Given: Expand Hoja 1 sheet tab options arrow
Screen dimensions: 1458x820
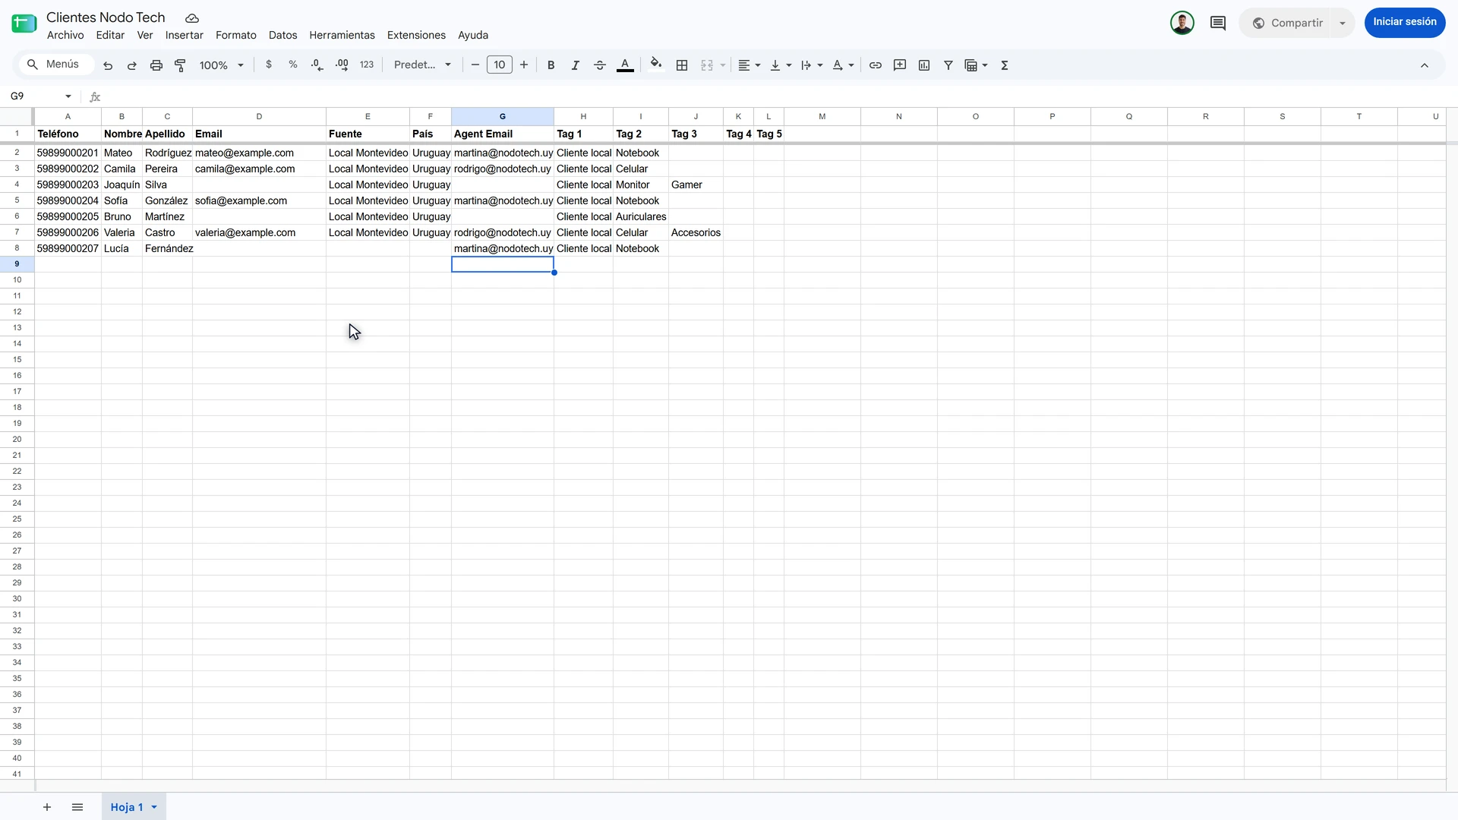Looking at the screenshot, I should point(154,807).
